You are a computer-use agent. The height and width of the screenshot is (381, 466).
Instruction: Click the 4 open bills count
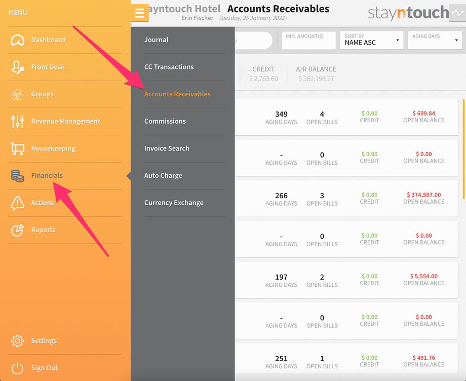tap(322, 114)
